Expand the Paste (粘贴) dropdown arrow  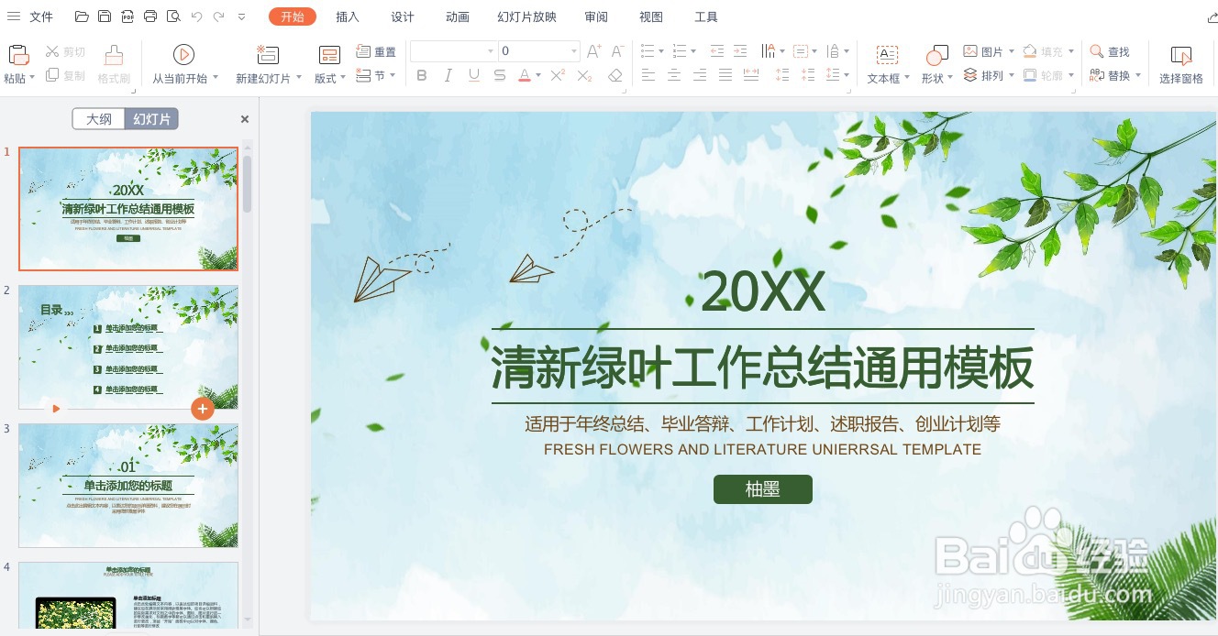(x=31, y=78)
